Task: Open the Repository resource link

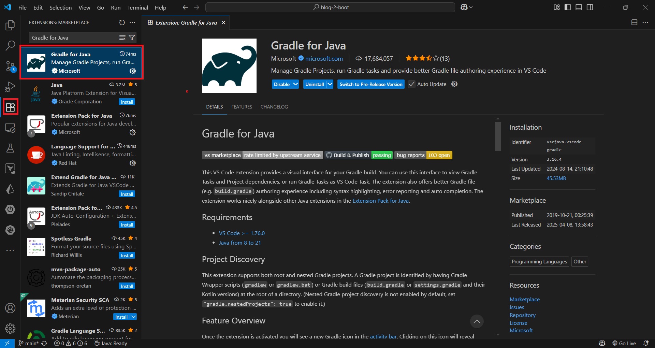Action: tap(523, 315)
